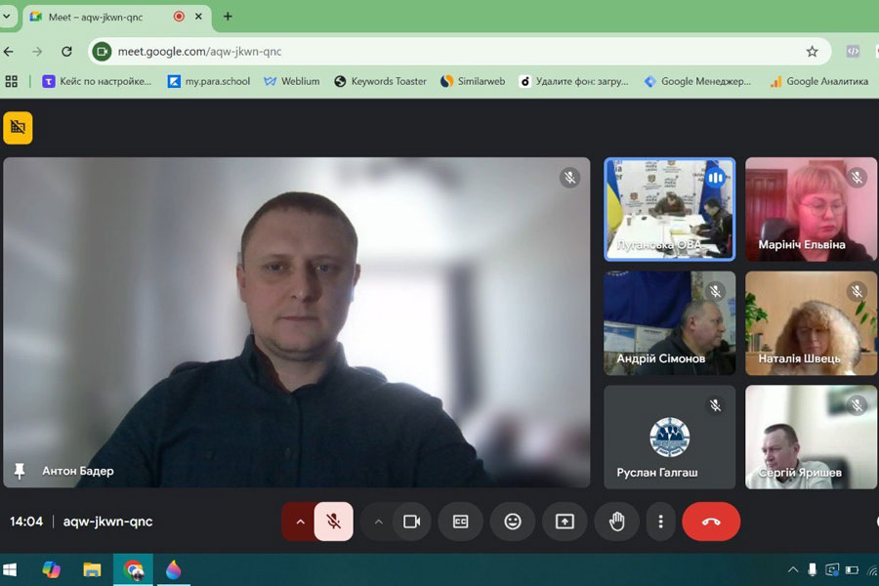
Task: Click the muted mic icon on Антон Бадер's tile
Action: [569, 178]
